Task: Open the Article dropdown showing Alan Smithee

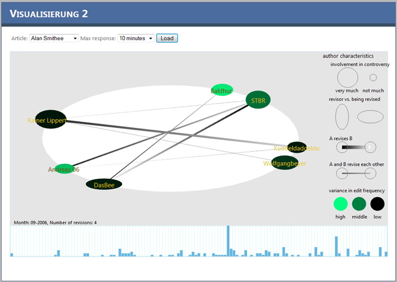Action: pyautogui.click(x=54, y=38)
